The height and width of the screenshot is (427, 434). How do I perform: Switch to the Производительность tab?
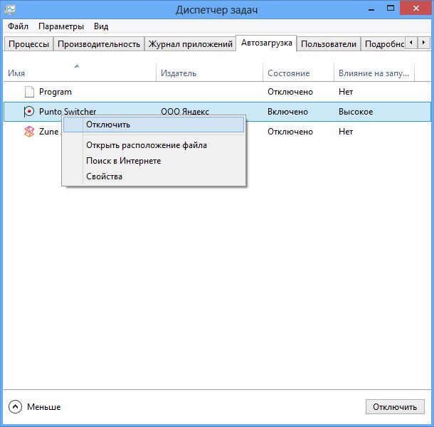pos(99,44)
